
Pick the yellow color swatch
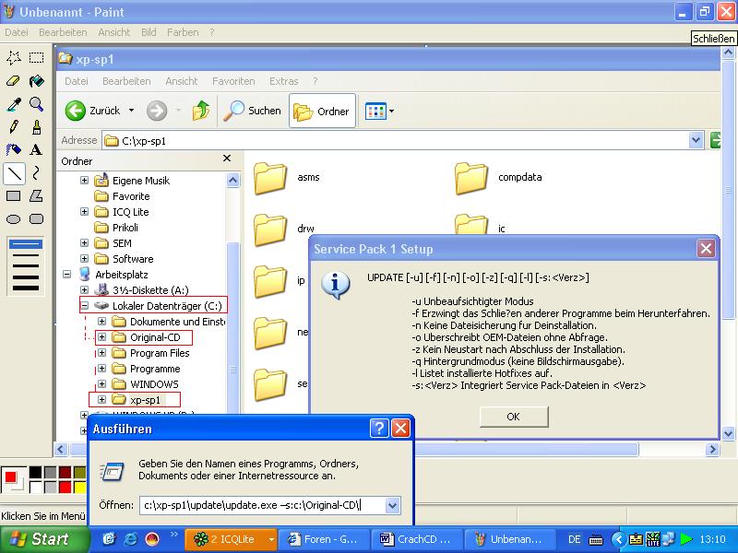(x=80, y=488)
